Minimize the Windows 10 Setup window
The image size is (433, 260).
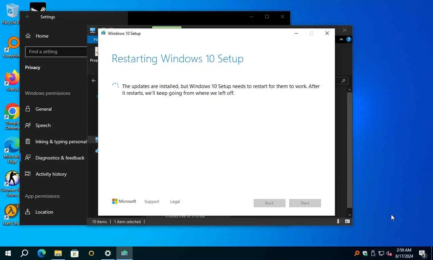296,33
